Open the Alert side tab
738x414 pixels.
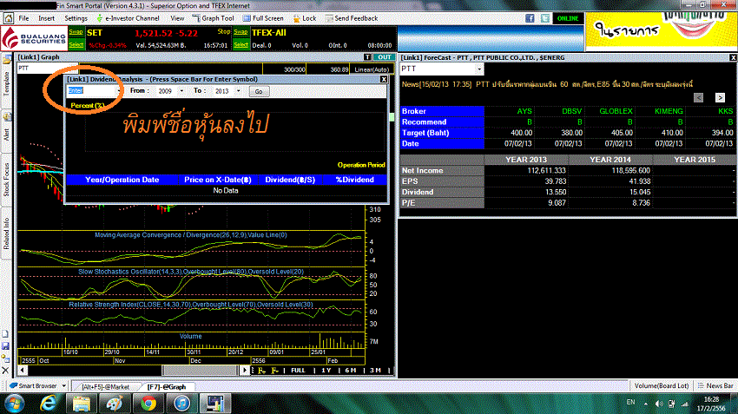(x=6, y=135)
